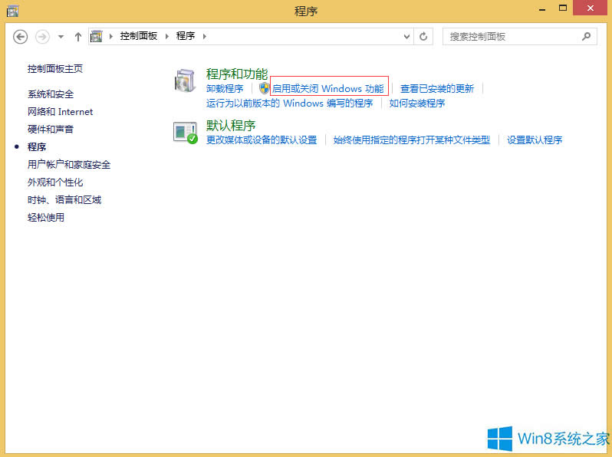Viewport: 612px width, 457px height.
Task: Expand chevron after 控制面板 breadcrumb
Action: 166,37
